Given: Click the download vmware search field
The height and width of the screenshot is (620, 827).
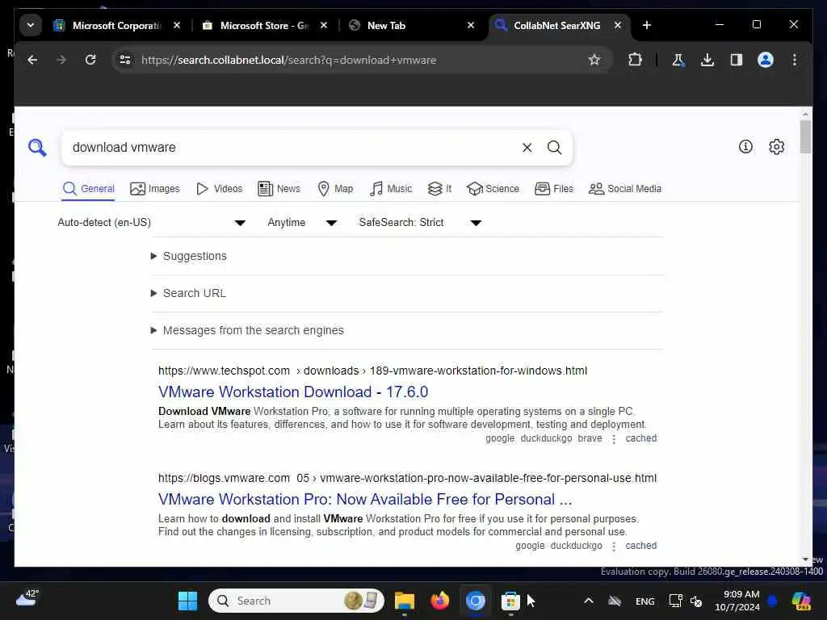Looking at the screenshot, I should click(290, 148).
